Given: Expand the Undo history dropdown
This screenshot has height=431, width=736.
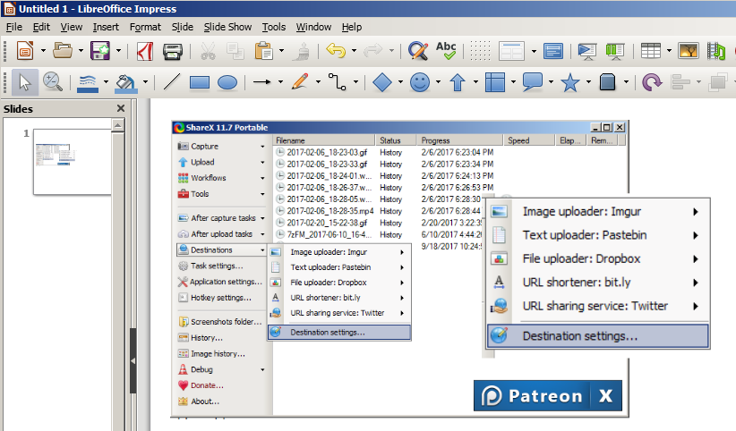Looking at the screenshot, I should [x=354, y=51].
